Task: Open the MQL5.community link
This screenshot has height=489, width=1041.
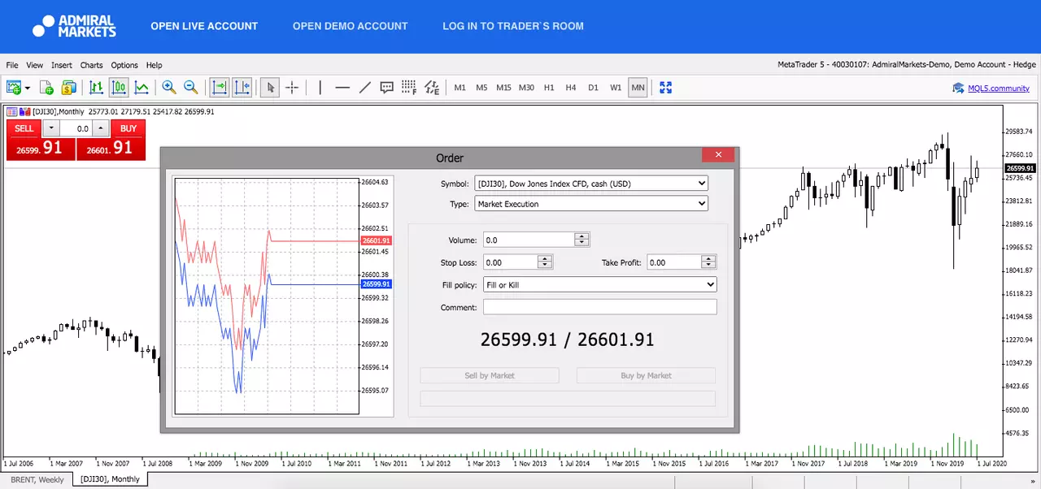Action: (998, 89)
